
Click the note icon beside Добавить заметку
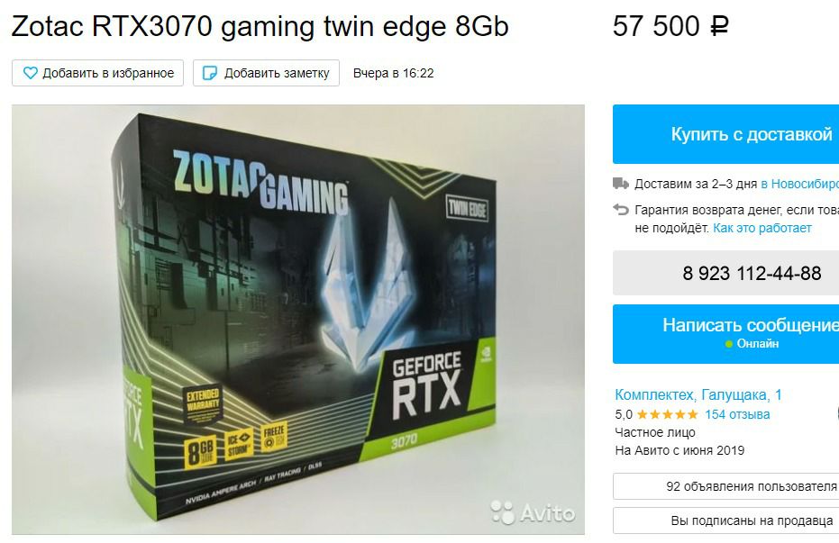(210, 73)
